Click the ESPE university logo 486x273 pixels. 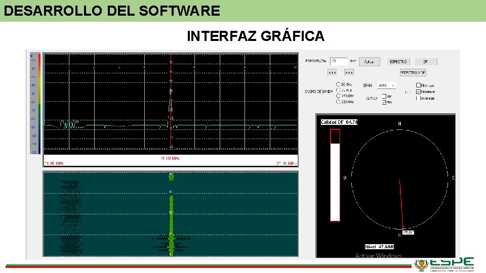point(444,264)
